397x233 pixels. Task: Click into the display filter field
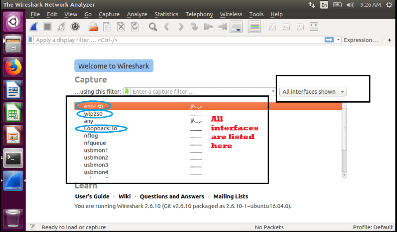[x=179, y=40]
